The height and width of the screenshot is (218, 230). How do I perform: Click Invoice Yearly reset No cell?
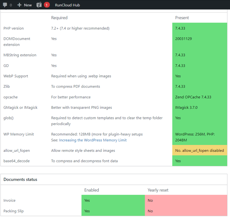(186, 200)
